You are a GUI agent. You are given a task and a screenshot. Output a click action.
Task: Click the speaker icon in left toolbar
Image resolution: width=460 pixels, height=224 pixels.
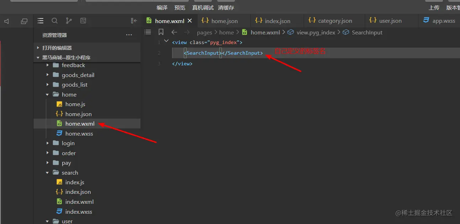(x=7, y=21)
